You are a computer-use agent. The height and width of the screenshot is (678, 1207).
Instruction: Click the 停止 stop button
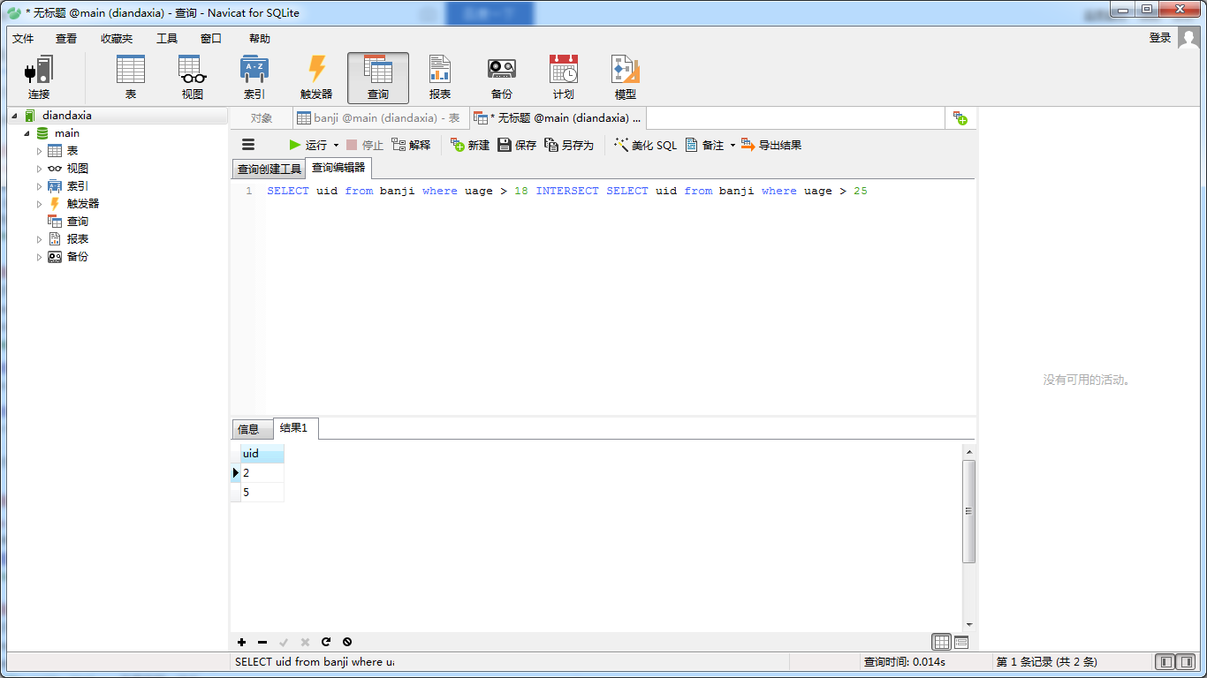365,145
